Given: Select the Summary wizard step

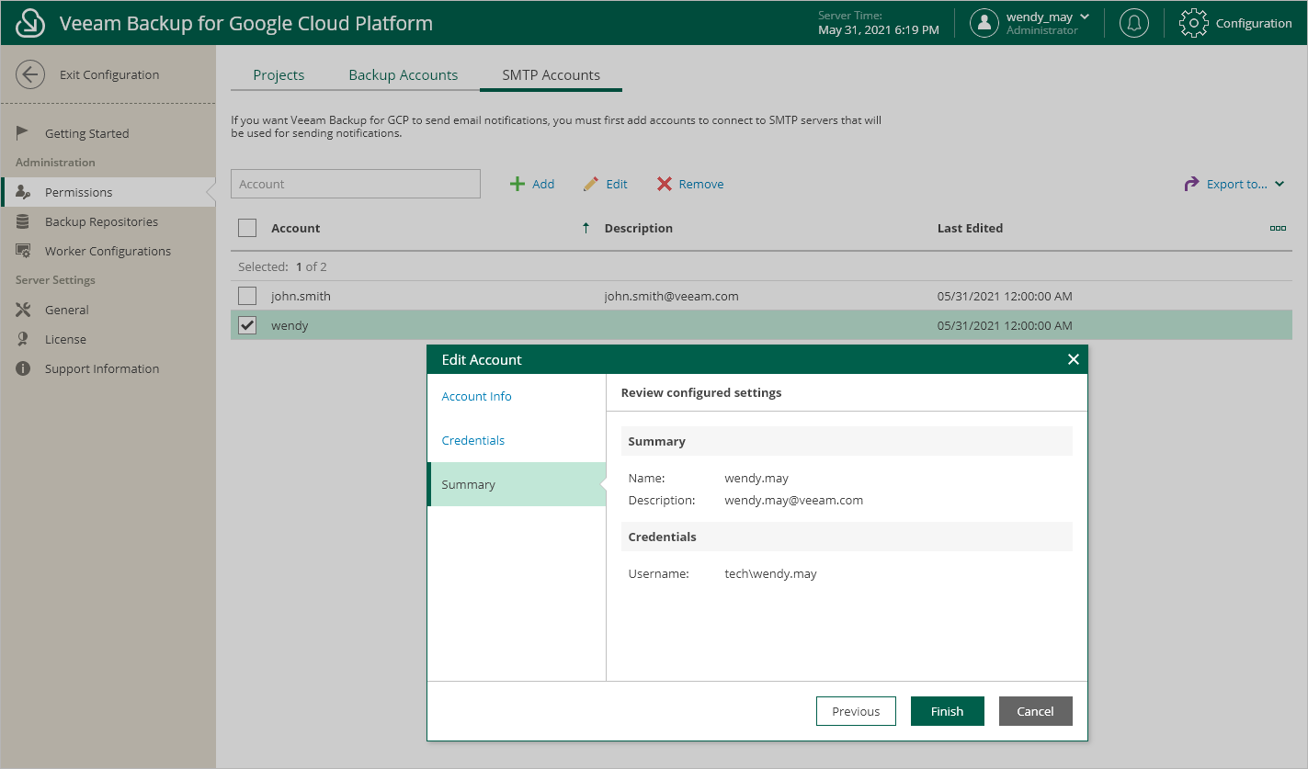Looking at the screenshot, I should point(517,484).
